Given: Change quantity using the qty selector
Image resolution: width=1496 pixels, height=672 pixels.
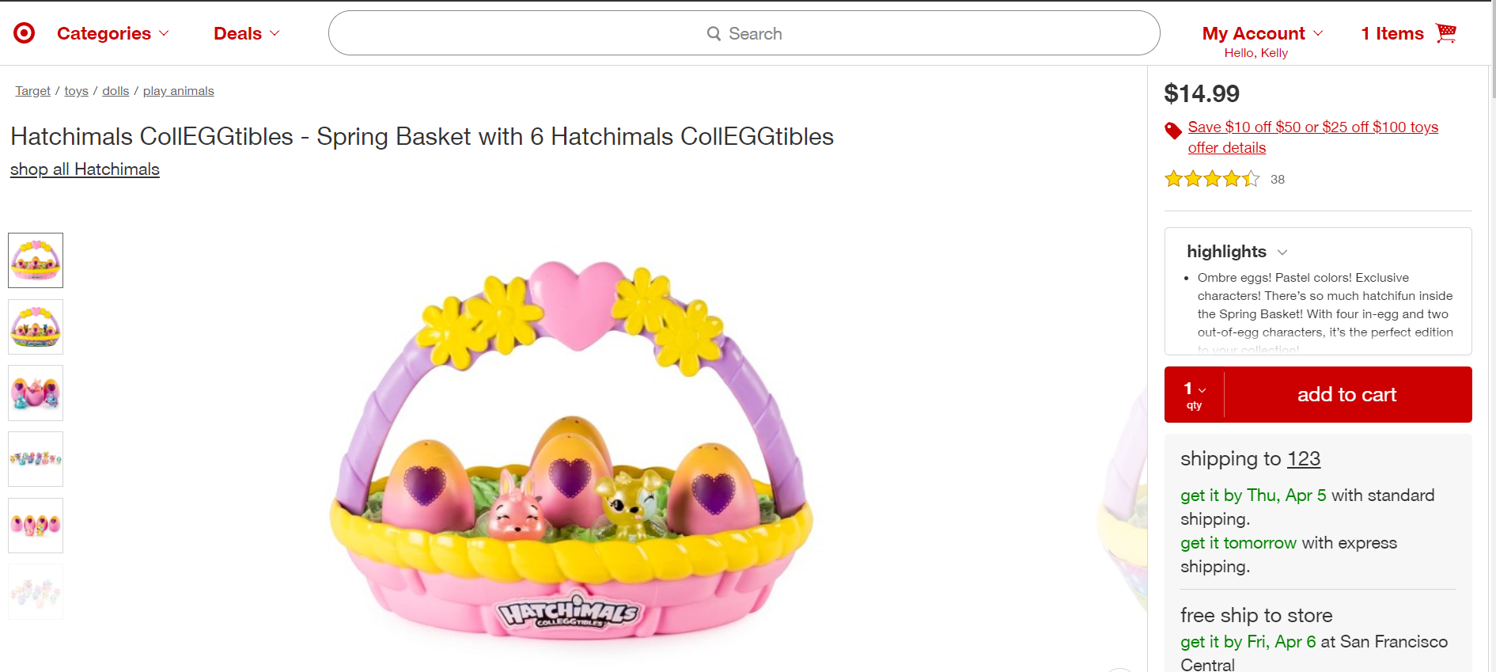Looking at the screenshot, I should click(1195, 394).
